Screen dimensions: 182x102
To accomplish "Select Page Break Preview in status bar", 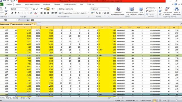I will tap(160, 101).
